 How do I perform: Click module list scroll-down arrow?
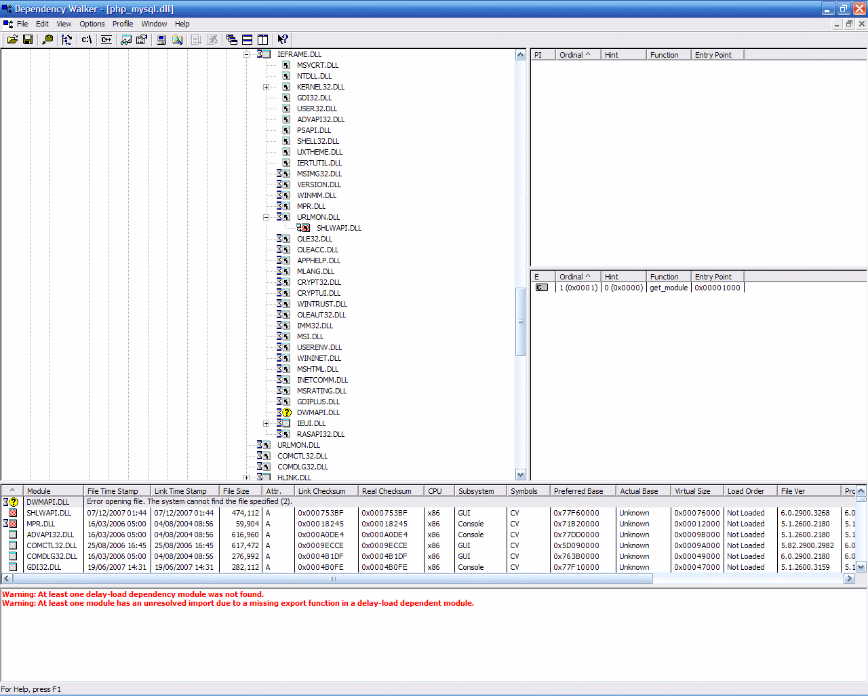pyautogui.click(x=861, y=567)
